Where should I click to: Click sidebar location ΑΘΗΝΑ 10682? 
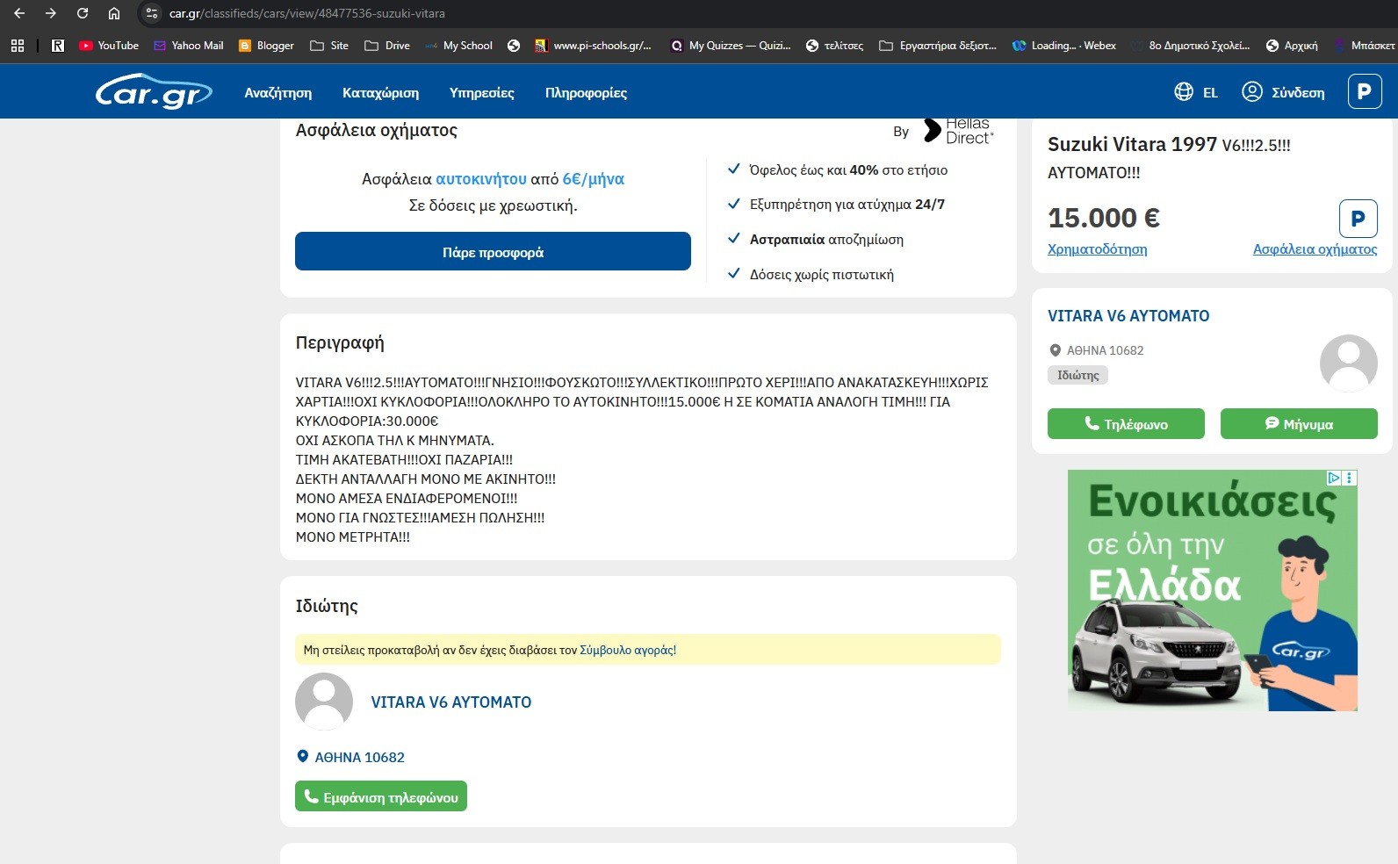[1097, 350]
